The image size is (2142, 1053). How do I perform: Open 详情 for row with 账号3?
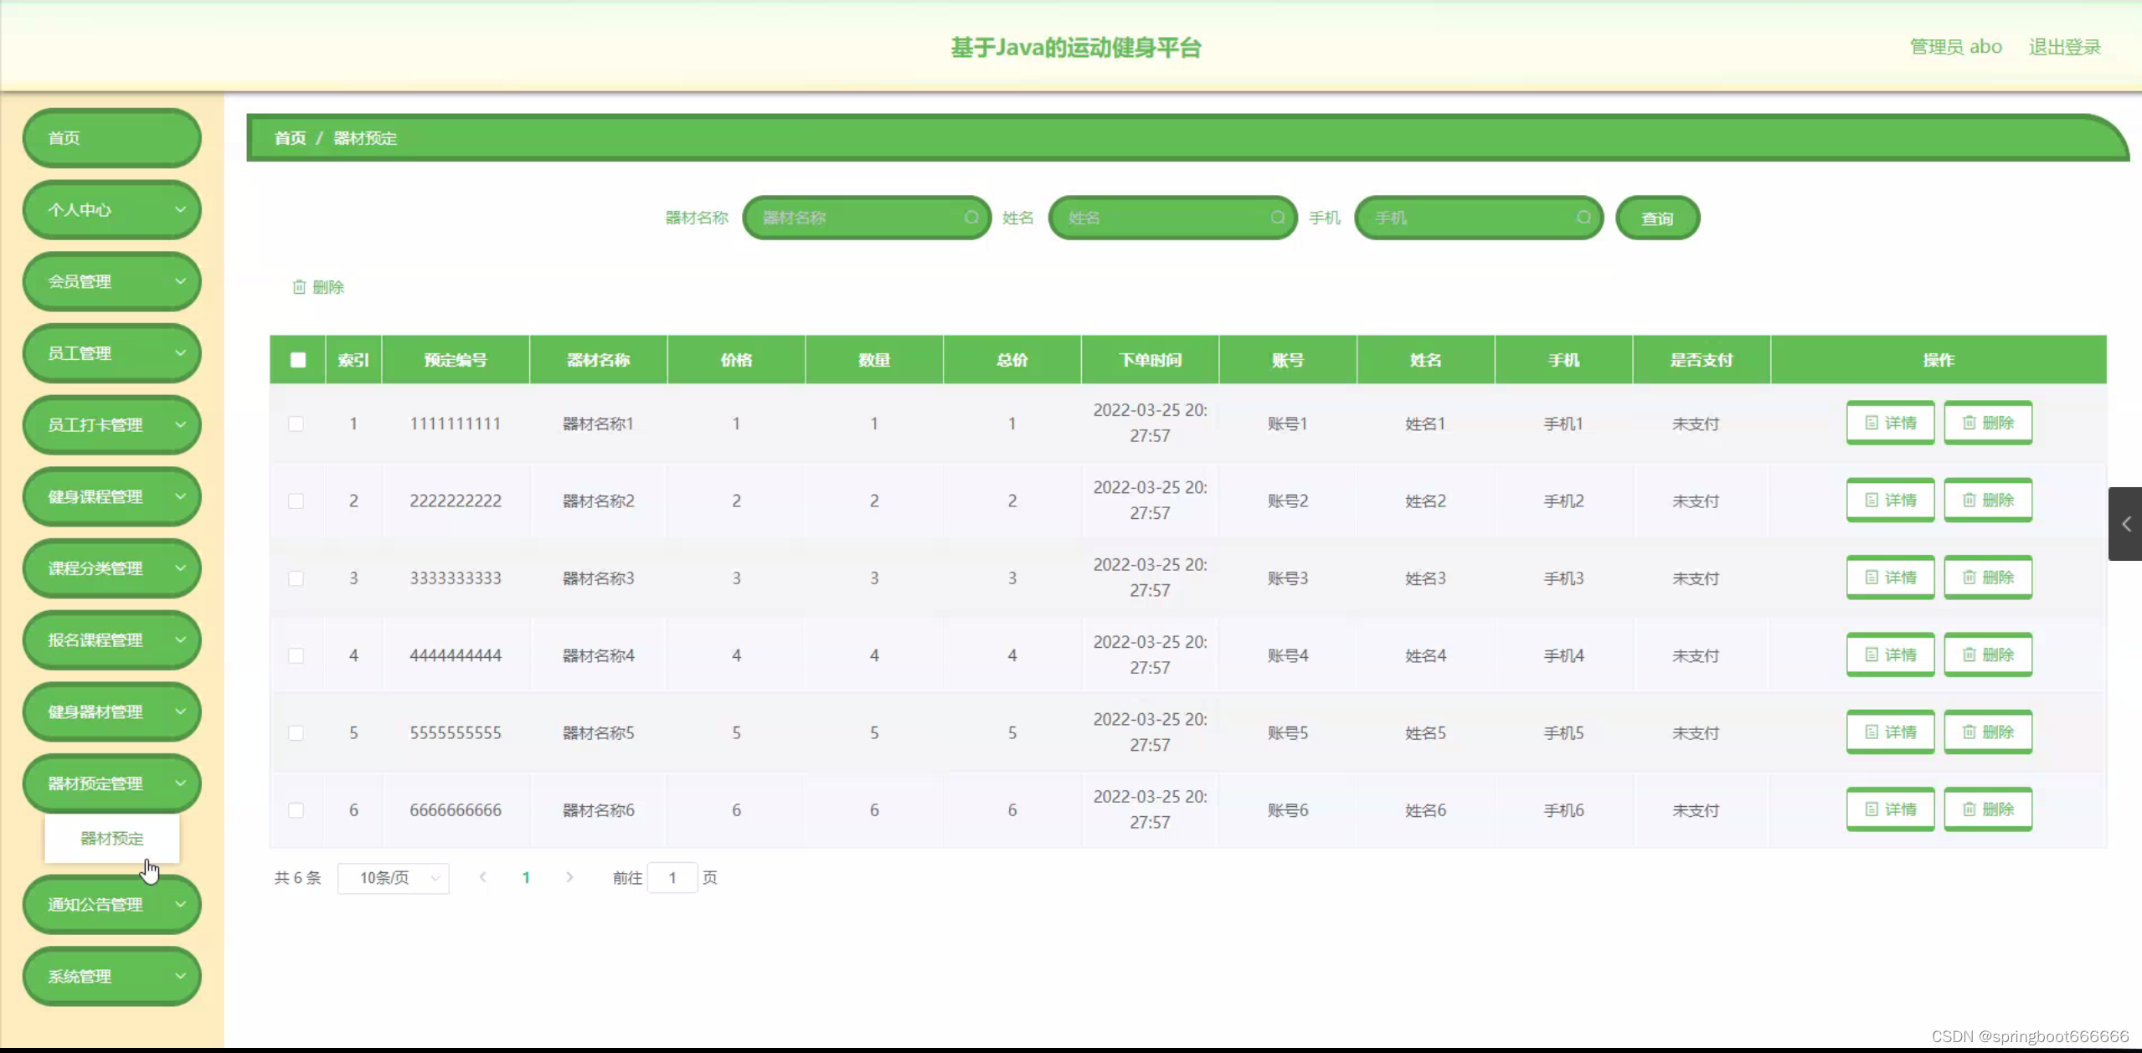[1890, 578]
